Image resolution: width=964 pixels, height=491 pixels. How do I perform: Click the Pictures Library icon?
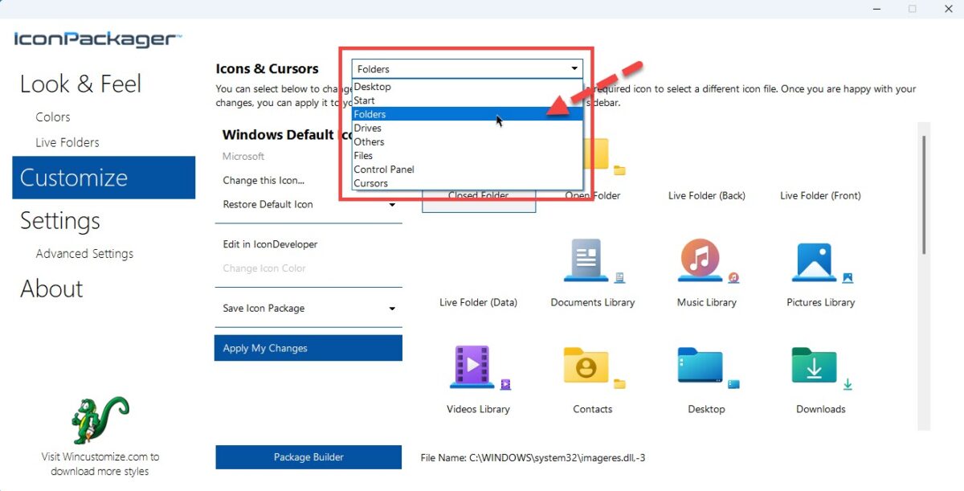point(819,261)
